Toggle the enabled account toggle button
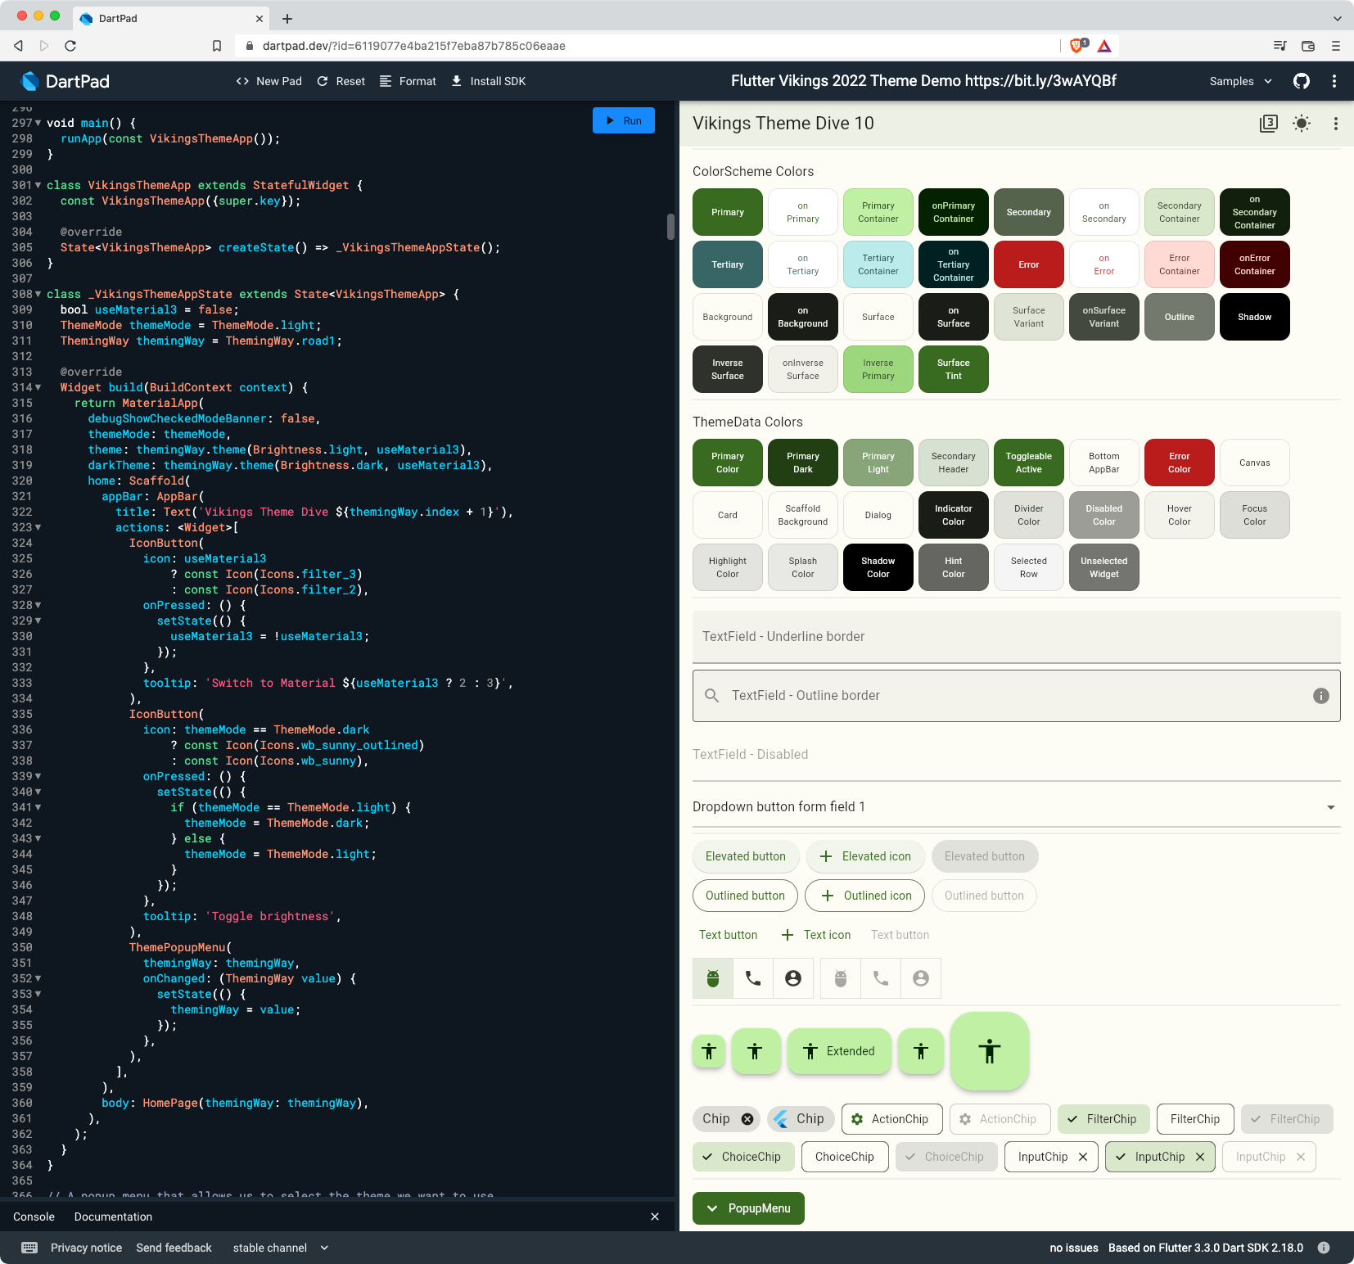Viewport: 1354px width, 1264px height. [x=793, y=978]
